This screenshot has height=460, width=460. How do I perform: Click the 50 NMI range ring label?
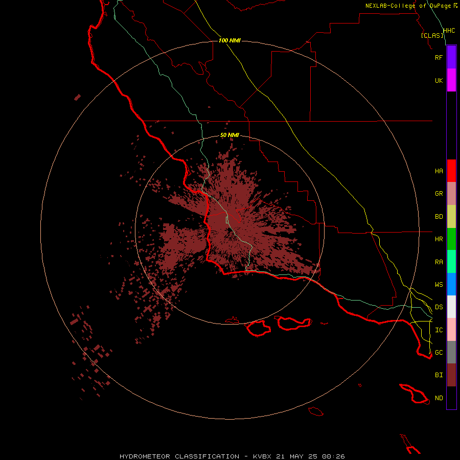click(x=229, y=135)
